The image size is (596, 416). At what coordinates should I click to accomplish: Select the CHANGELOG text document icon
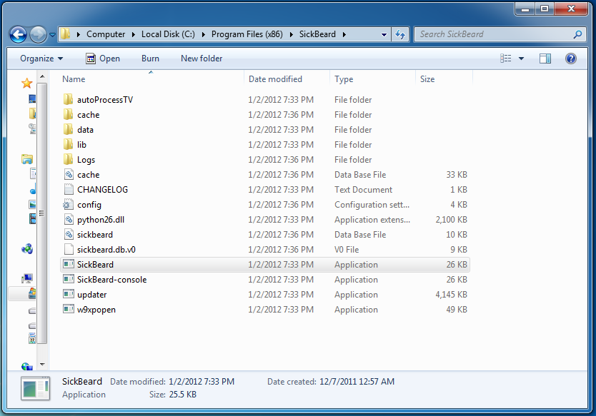[69, 189]
